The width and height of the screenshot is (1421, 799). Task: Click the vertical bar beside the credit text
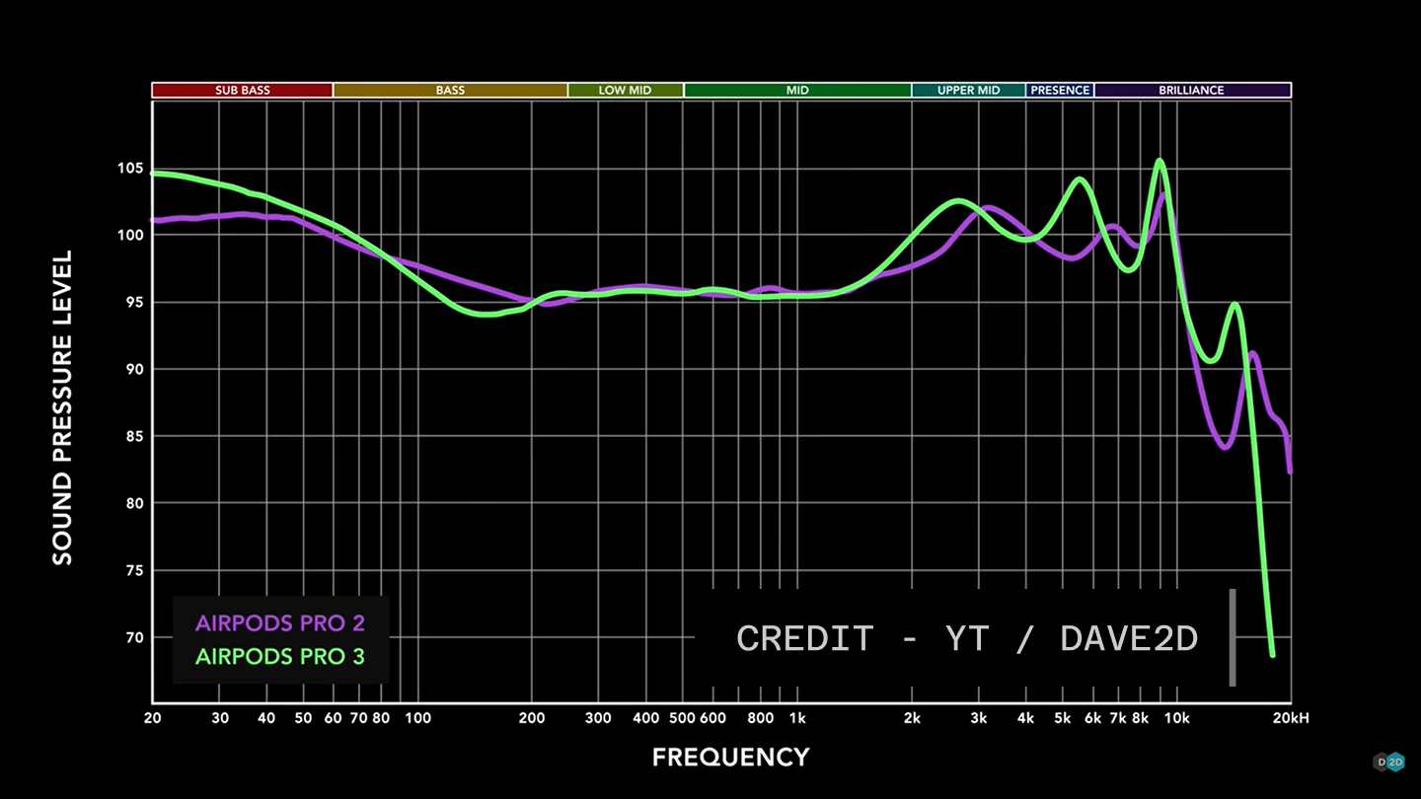pos(1234,636)
